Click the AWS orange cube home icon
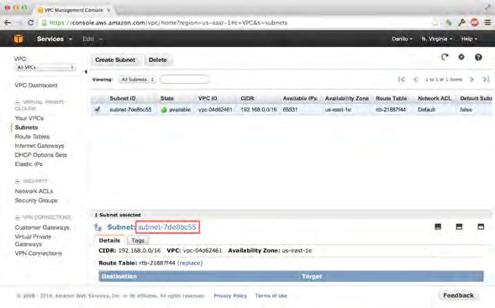The image size is (495, 308). point(18,39)
